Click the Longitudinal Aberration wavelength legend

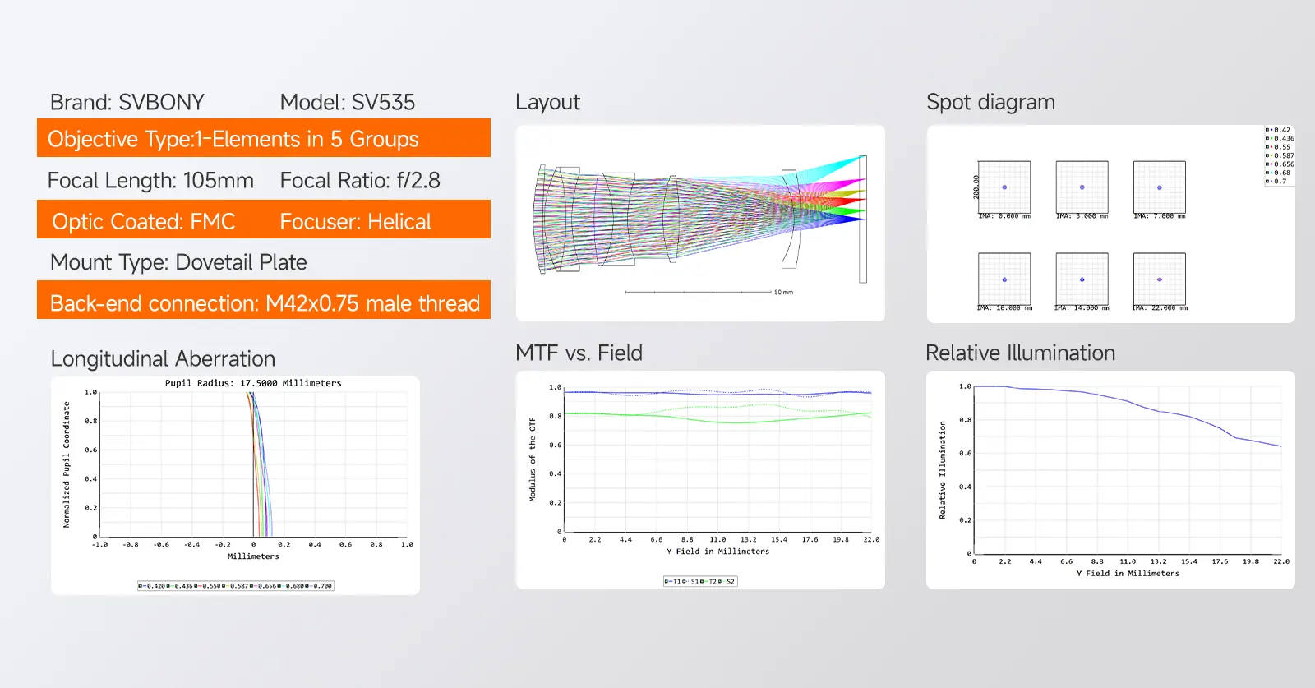(236, 586)
